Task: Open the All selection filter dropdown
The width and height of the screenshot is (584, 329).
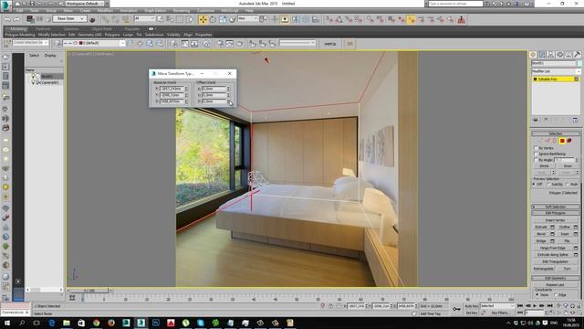Action: pos(144,18)
